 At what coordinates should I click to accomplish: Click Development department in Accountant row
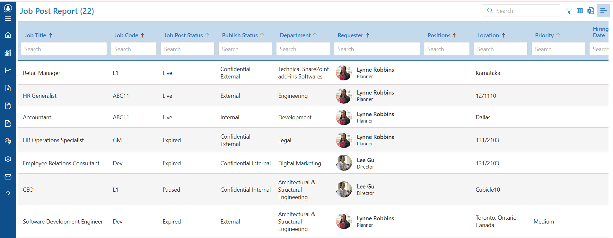(x=295, y=117)
